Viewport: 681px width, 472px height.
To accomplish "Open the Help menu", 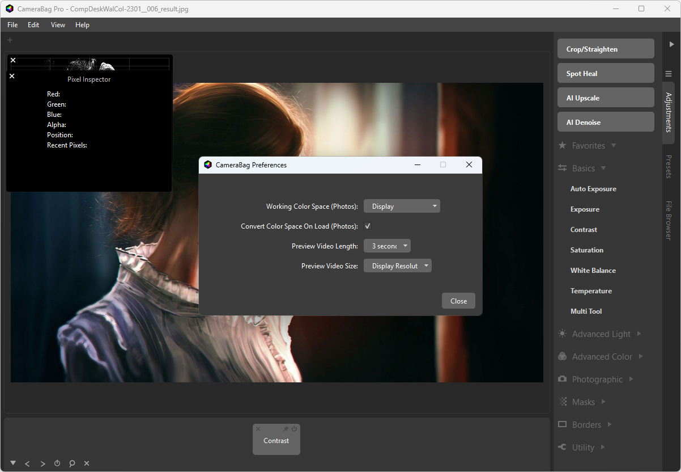I will pyautogui.click(x=82, y=25).
